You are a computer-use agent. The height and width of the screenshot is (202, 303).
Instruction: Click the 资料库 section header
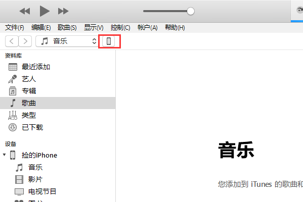13,56
